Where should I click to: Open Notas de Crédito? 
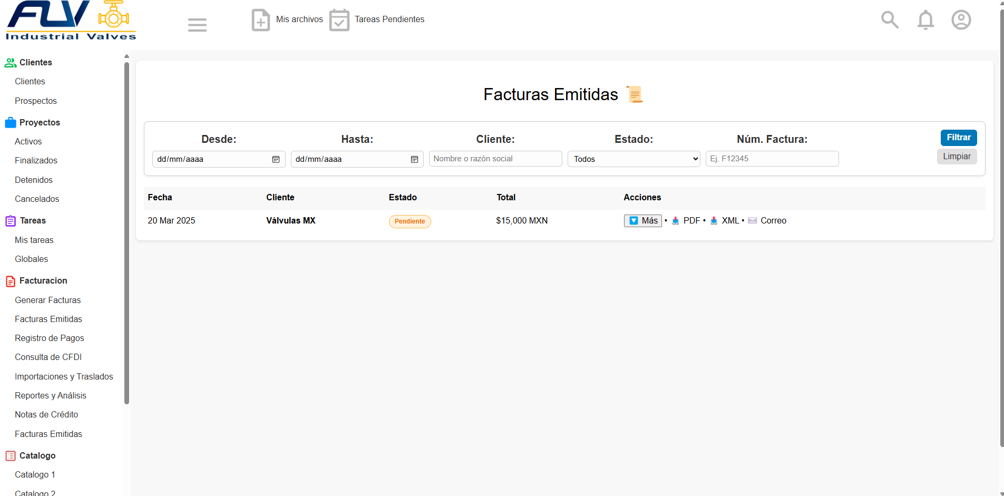coord(46,414)
